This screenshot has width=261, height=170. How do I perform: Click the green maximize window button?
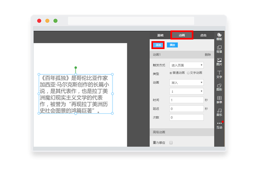(x=55, y=21)
